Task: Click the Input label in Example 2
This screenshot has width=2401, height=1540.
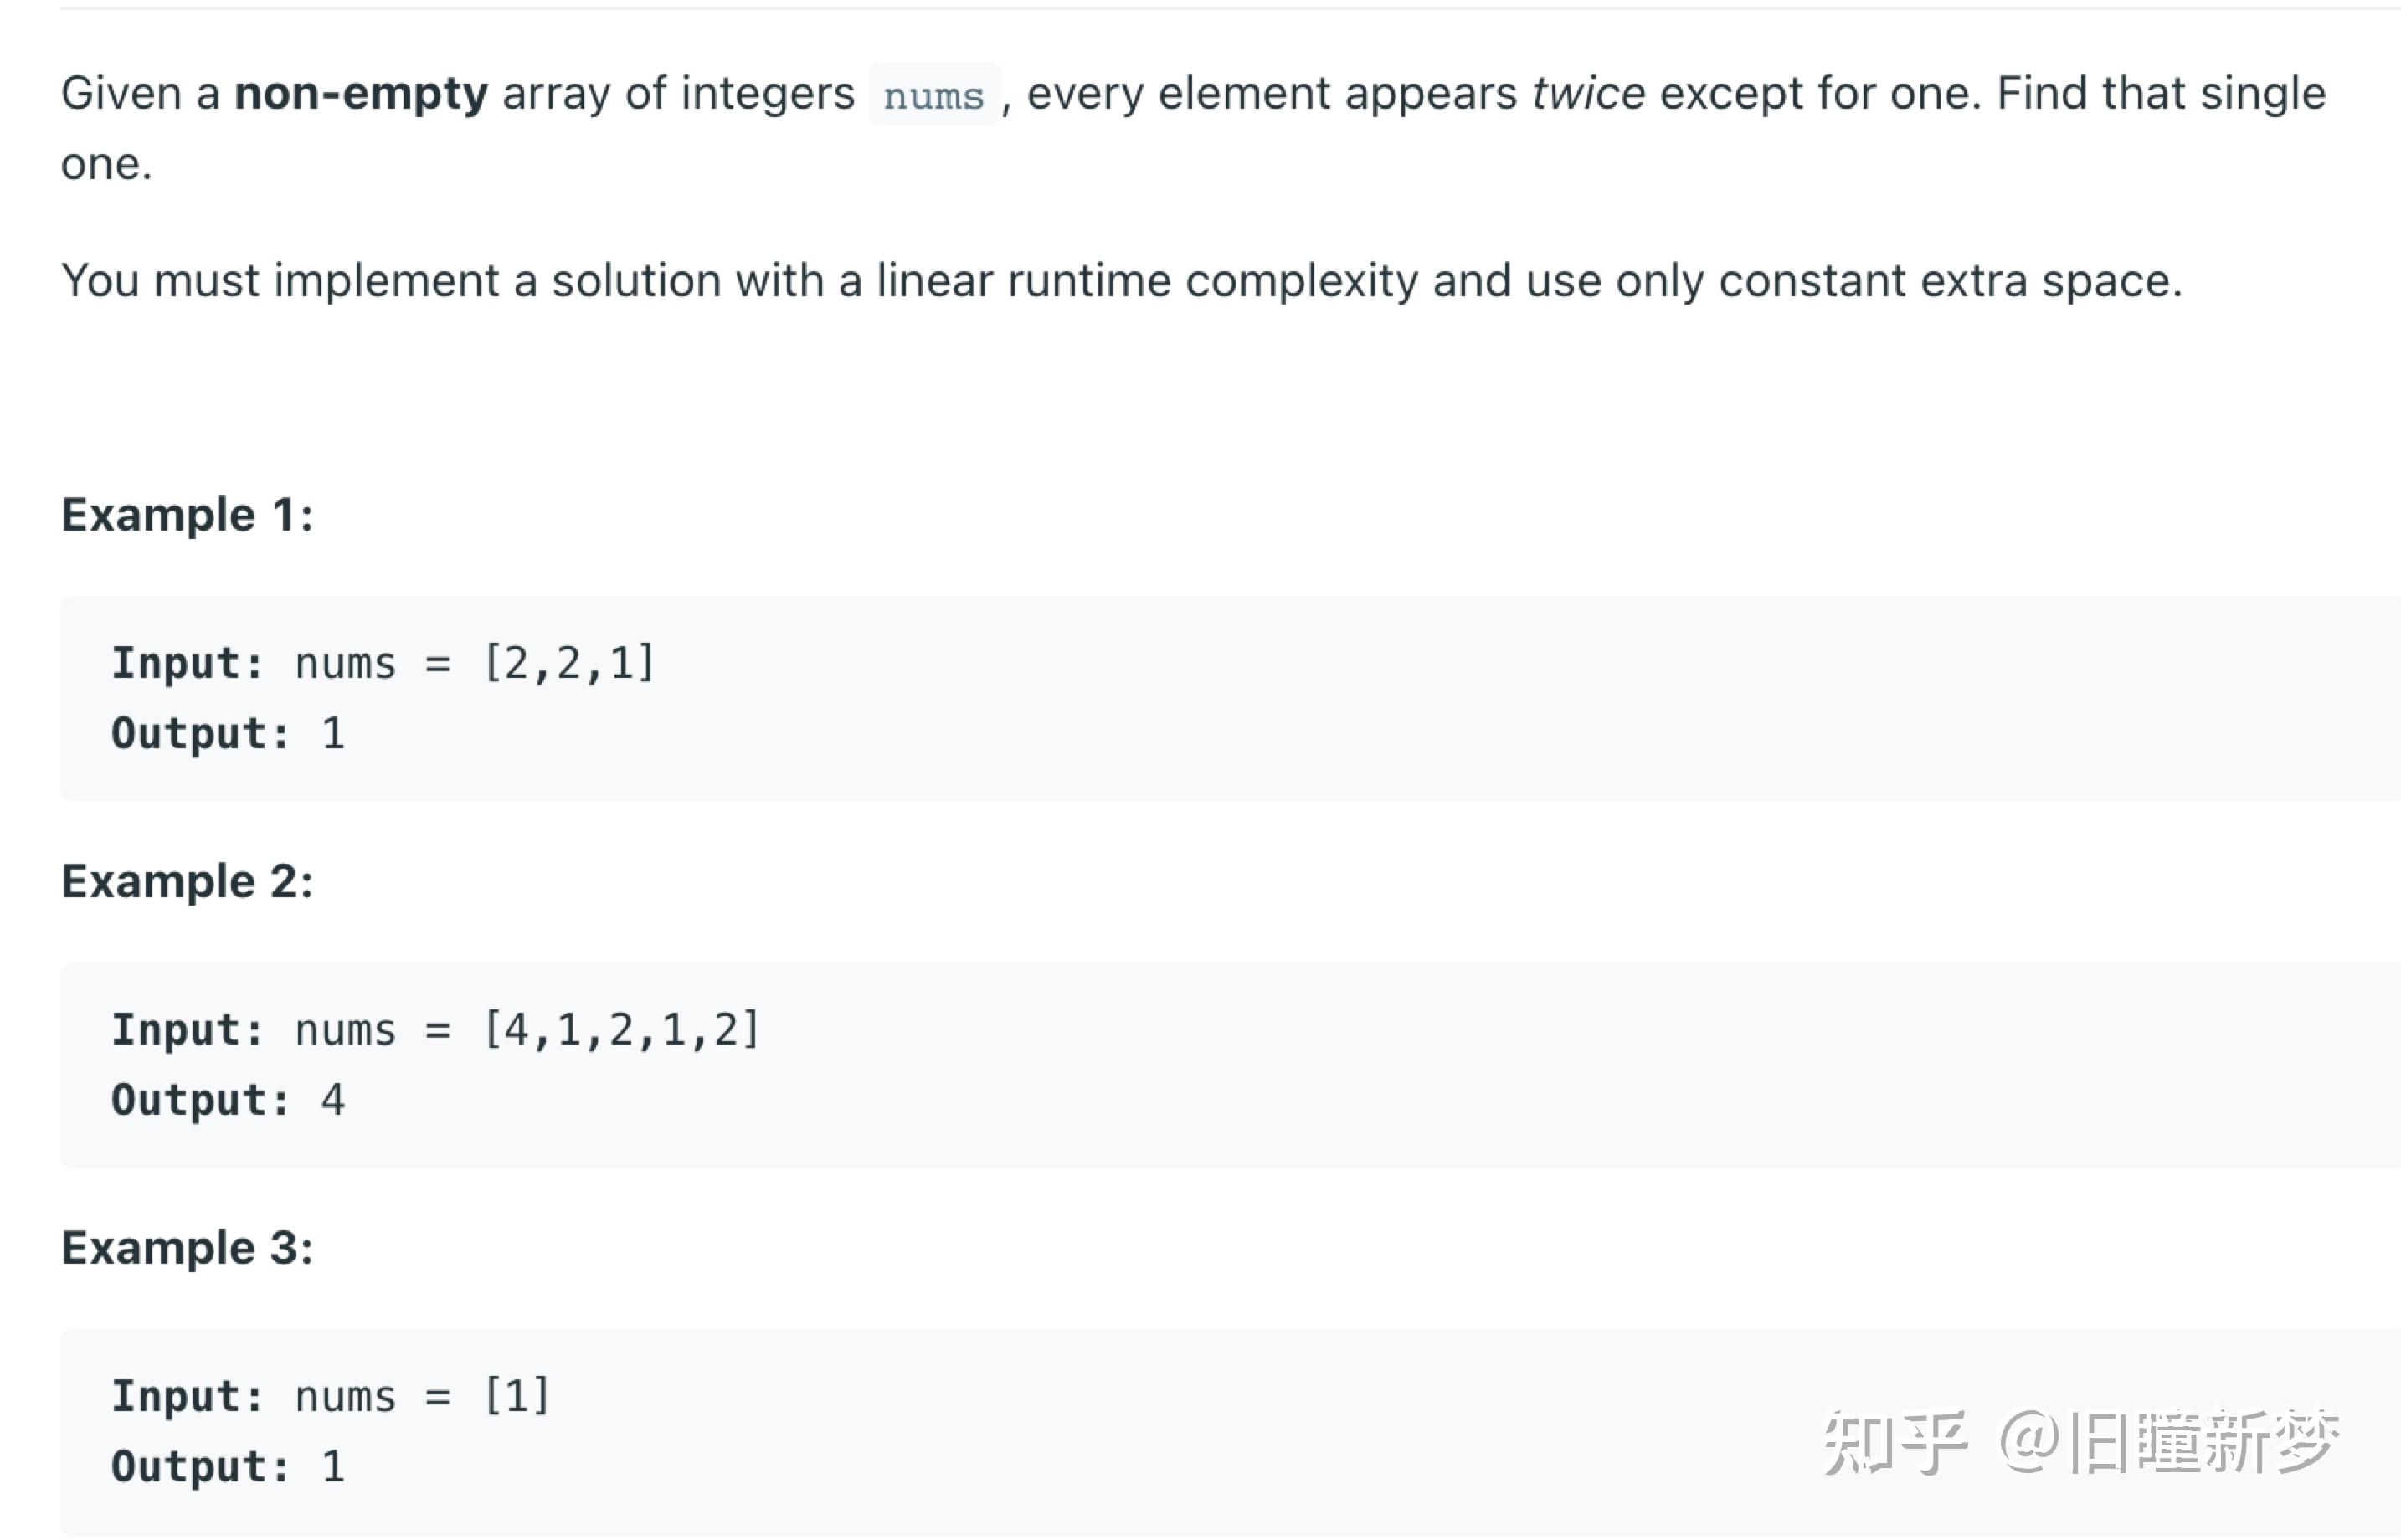Action: click(187, 1030)
